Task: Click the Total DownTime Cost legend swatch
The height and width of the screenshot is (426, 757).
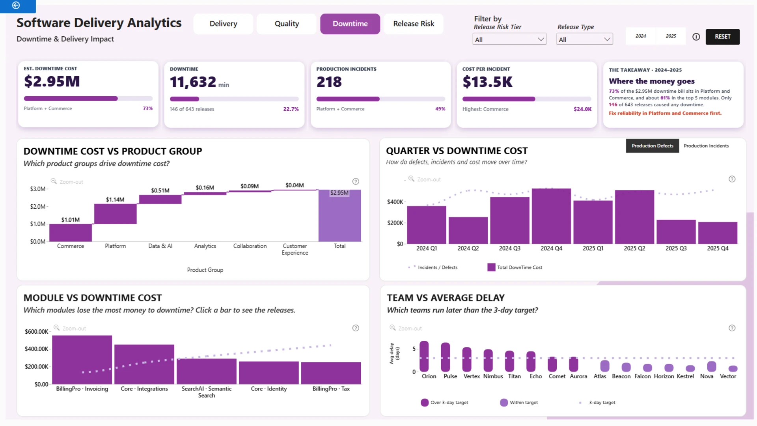Action: pyautogui.click(x=491, y=267)
